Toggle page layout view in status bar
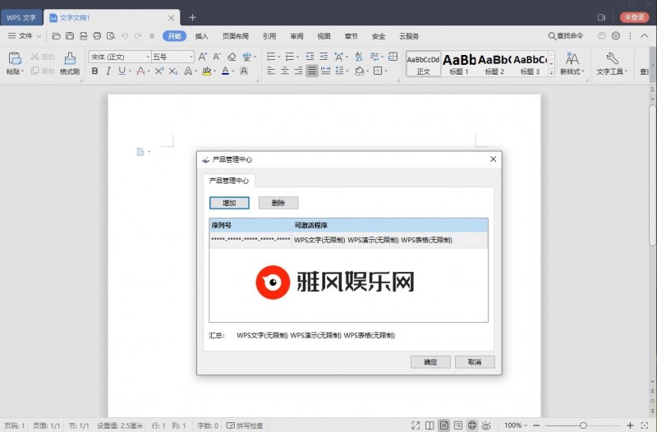 point(443,425)
